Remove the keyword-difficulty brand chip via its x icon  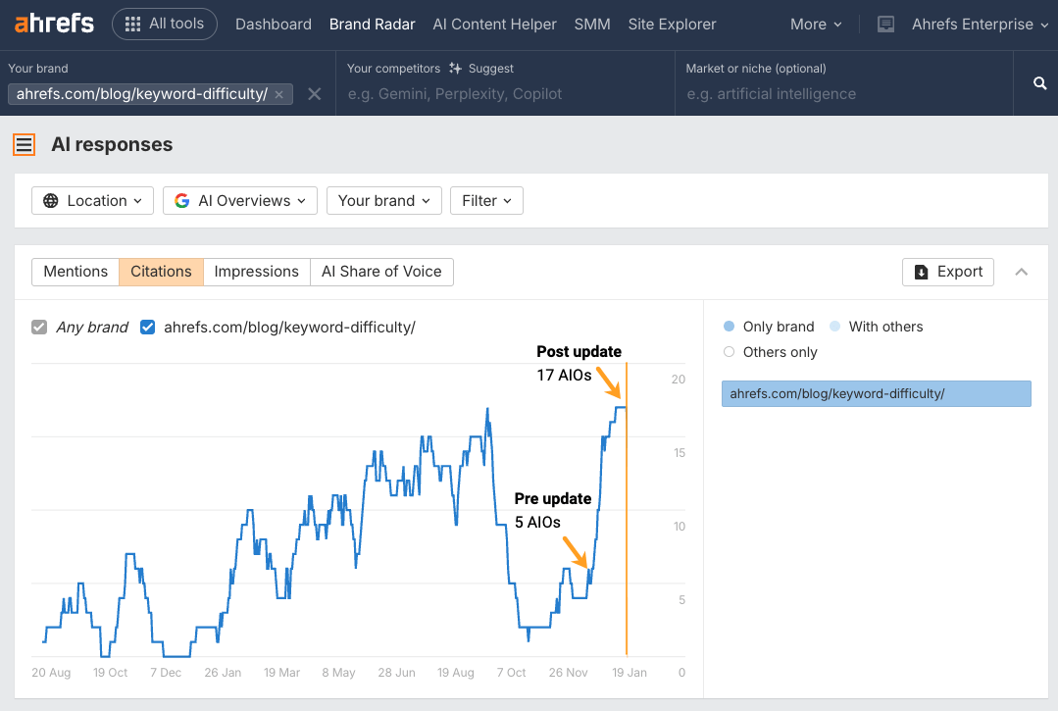[x=278, y=94]
